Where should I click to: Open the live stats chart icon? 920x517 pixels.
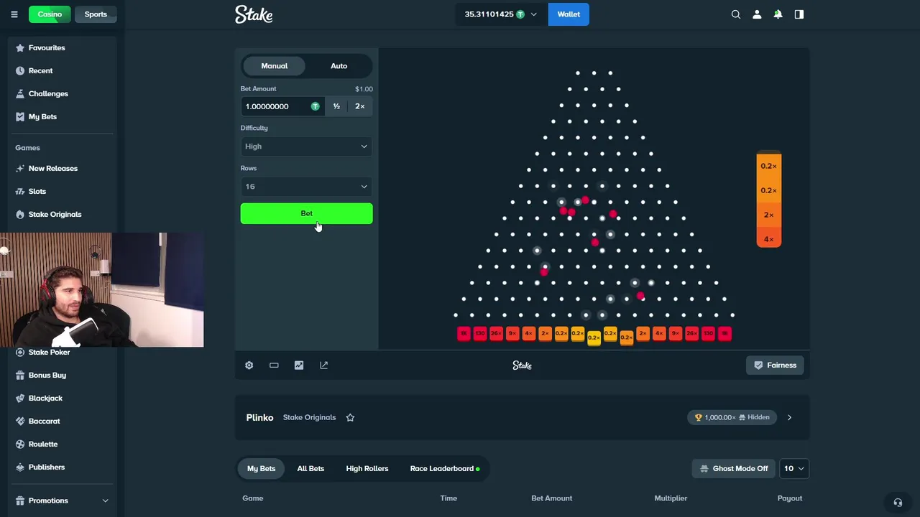pyautogui.click(x=299, y=365)
